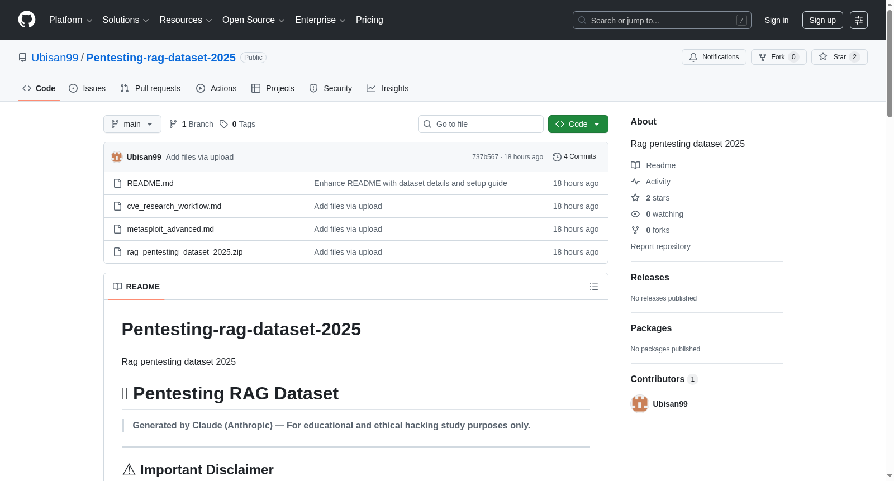
Task: Open the green Code dropdown button
Action: tap(578, 124)
